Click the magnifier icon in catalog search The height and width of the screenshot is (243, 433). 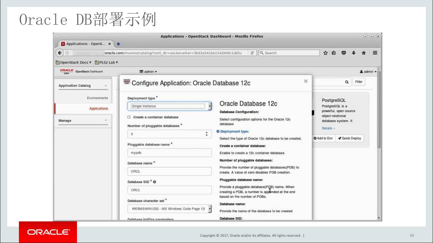pyautogui.click(x=347, y=82)
